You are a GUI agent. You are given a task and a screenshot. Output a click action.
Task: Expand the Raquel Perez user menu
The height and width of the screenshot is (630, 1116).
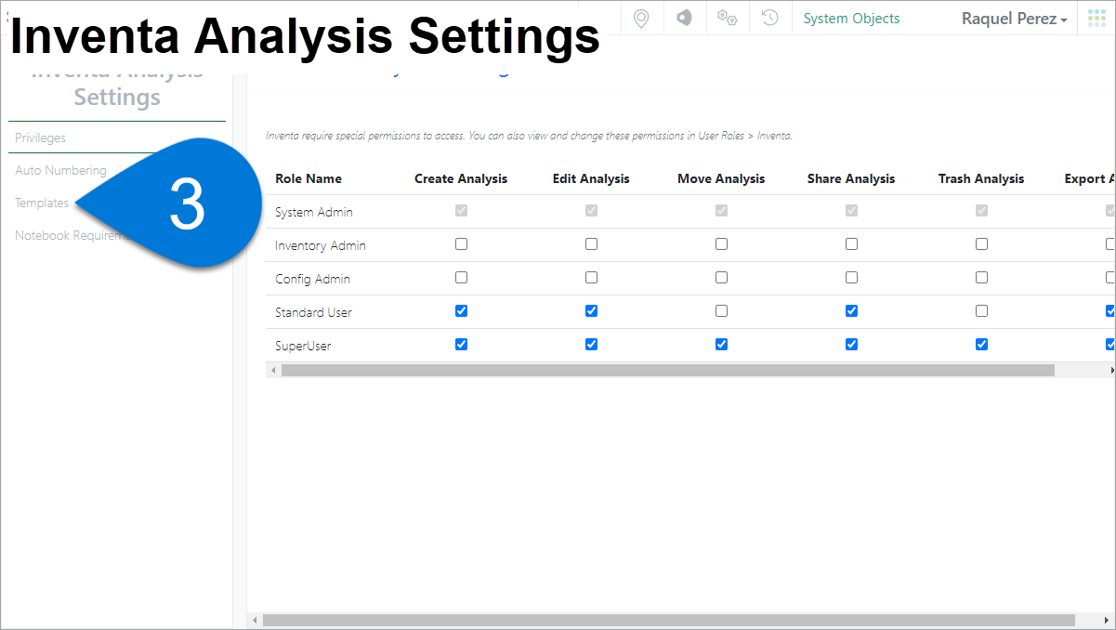[1014, 19]
